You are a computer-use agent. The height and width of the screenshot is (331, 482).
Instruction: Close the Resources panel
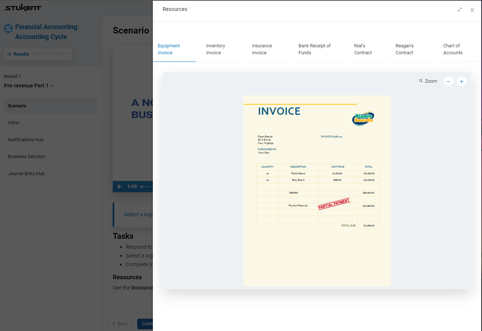(472, 10)
